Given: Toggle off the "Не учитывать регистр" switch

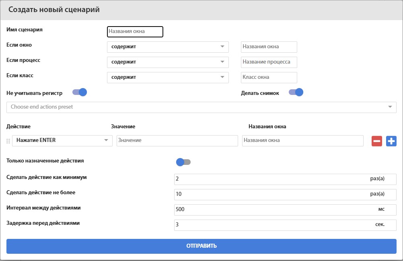Looking at the screenshot, I should (79, 92).
